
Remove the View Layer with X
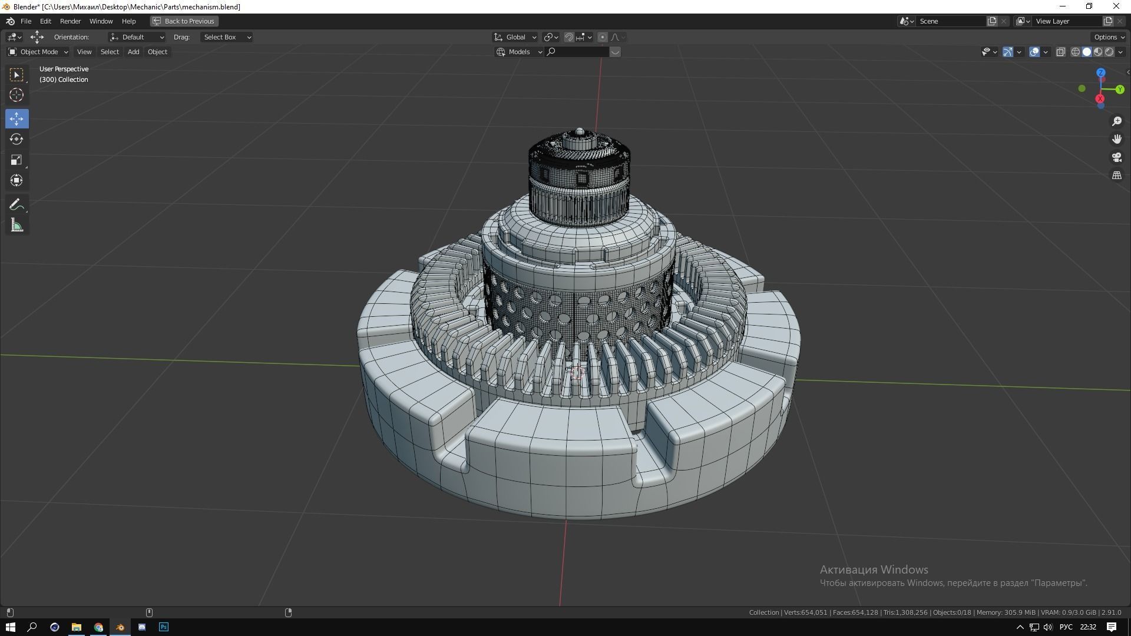pos(1120,21)
